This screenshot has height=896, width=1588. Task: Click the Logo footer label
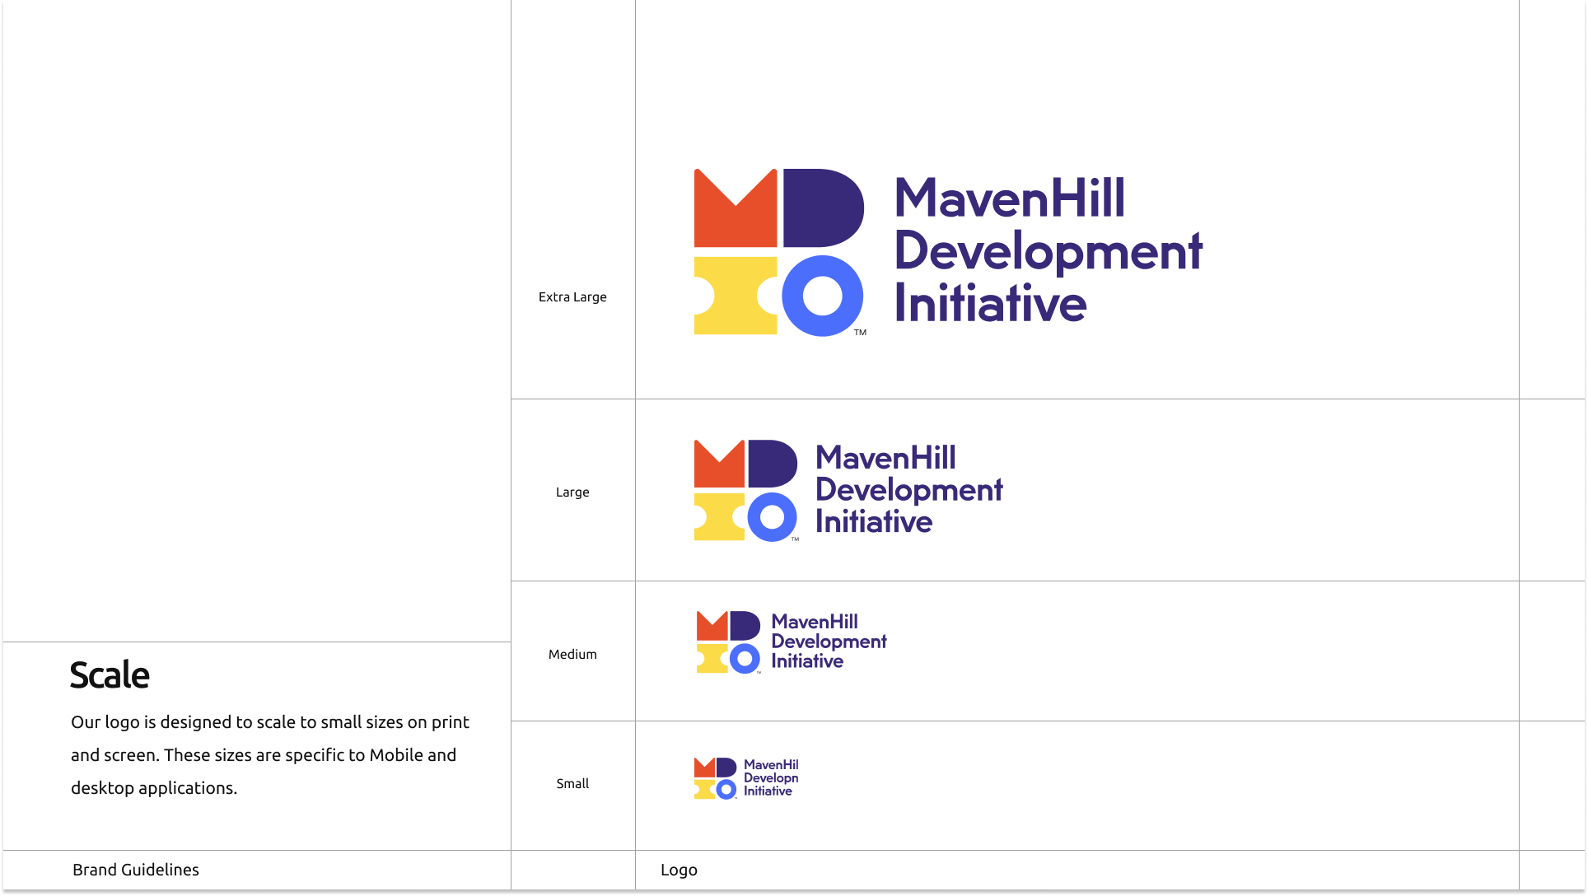click(679, 870)
